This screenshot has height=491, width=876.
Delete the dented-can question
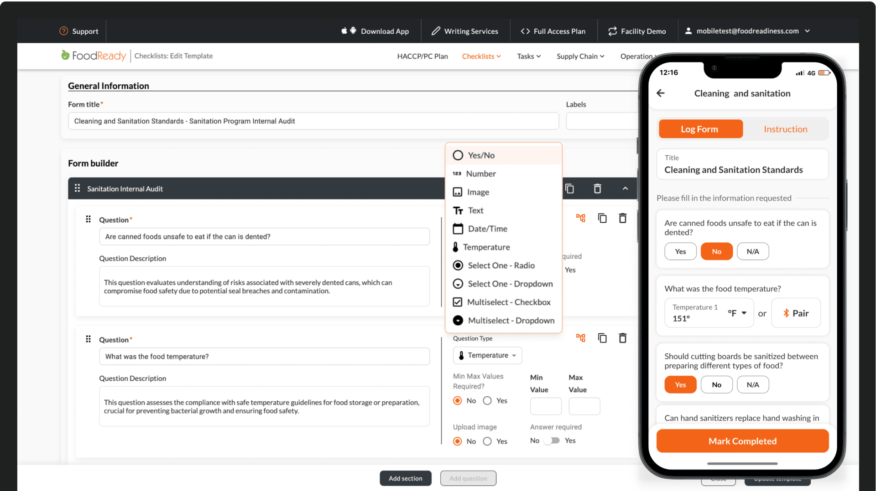[623, 218]
